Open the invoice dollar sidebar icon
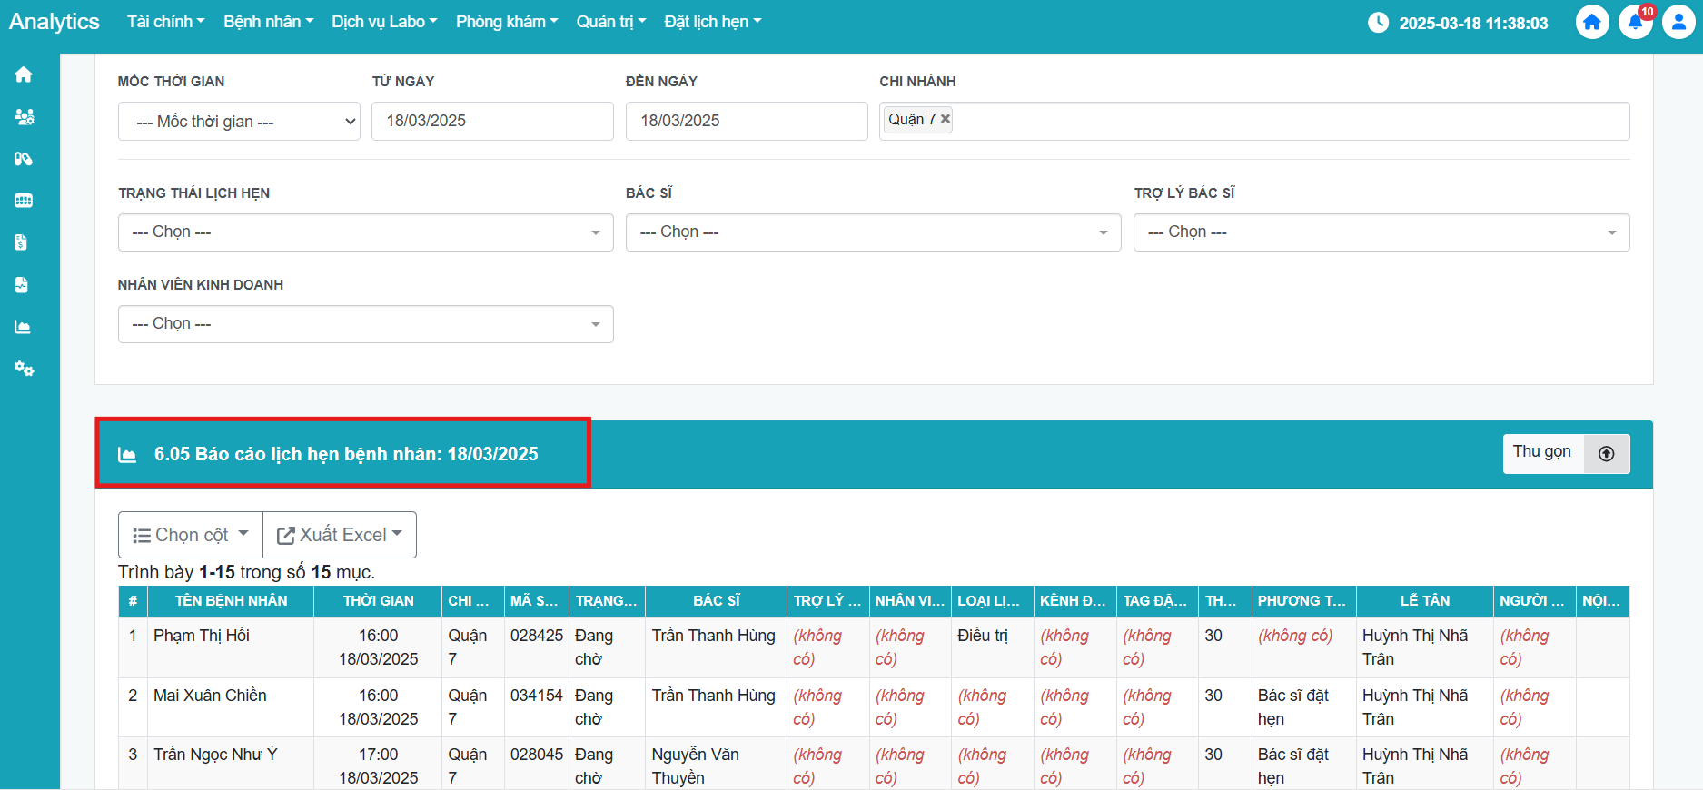The width and height of the screenshot is (1703, 790). click(22, 242)
